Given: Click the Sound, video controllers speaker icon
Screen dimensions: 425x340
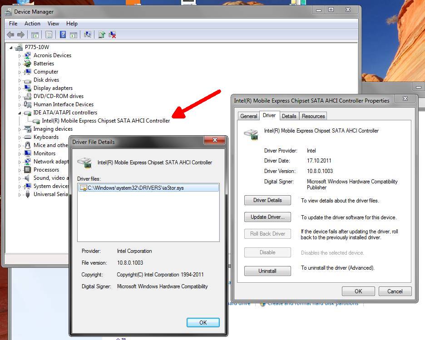Looking at the screenshot, I should pos(26,178).
